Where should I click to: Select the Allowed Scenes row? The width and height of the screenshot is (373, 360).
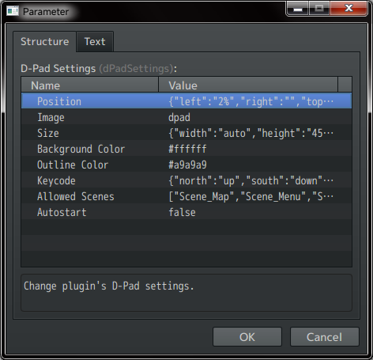(186, 195)
